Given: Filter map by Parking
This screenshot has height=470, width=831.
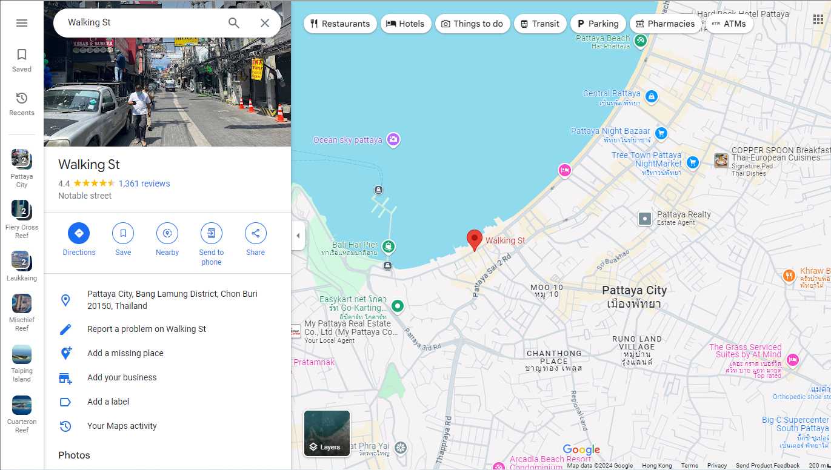Looking at the screenshot, I should point(598,24).
